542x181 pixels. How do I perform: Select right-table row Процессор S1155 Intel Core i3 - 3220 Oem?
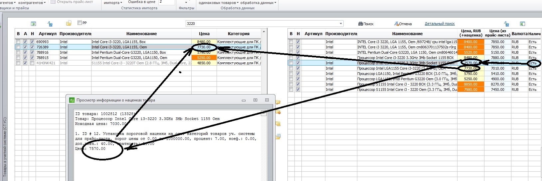(x=414, y=90)
